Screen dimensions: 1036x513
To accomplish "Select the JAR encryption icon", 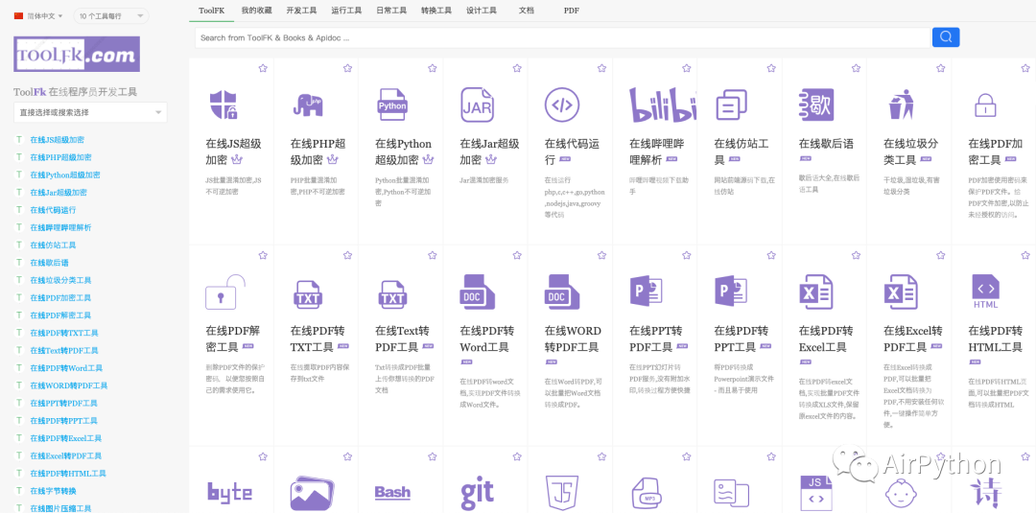I will [477, 104].
